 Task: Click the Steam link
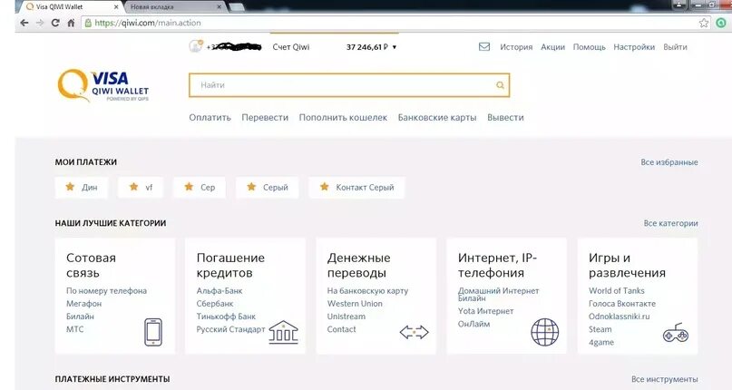click(x=600, y=329)
